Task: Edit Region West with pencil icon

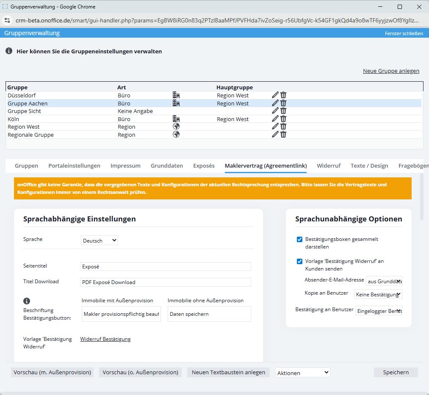Action: (x=275, y=126)
